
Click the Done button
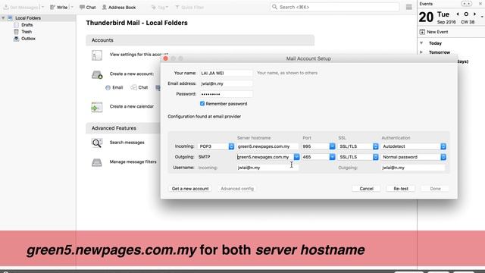(x=435, y=189)
